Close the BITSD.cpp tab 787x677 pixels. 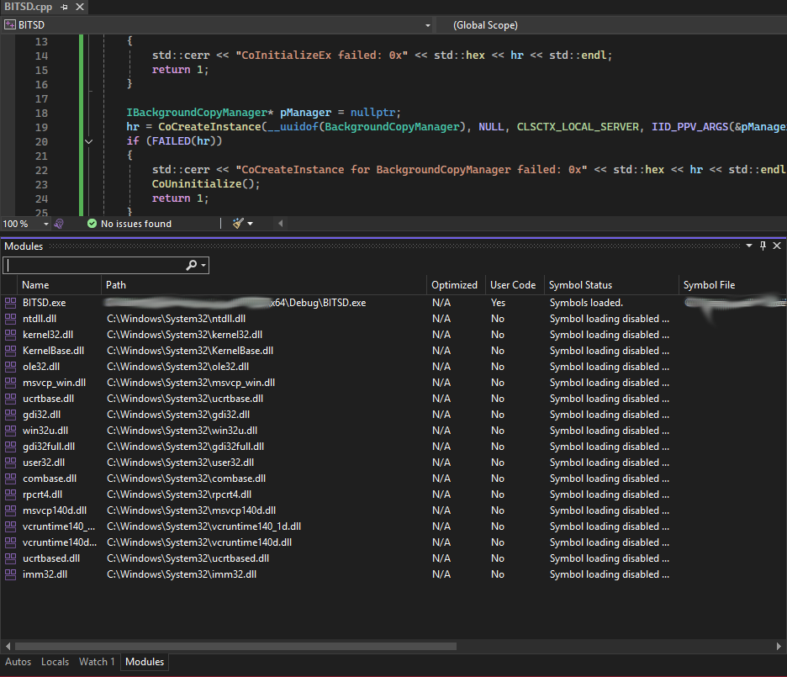(80, 7)
